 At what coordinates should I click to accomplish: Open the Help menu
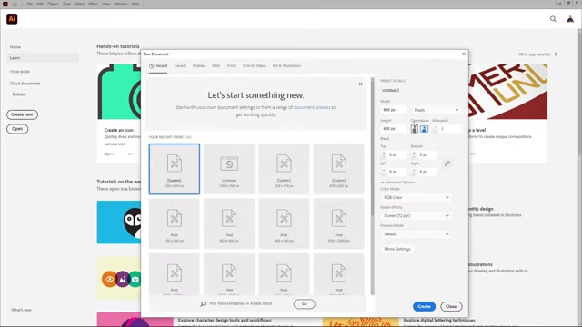pyautogui.click(x=135, y=4)
